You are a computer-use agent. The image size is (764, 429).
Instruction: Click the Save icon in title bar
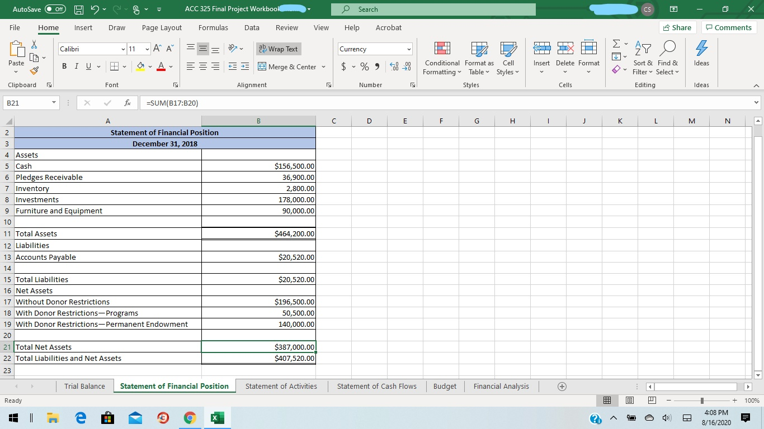[x=80, y=9]
